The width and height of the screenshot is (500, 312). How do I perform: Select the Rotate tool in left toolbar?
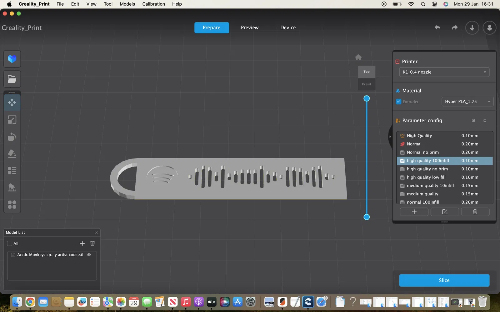[x=12, y=137]
